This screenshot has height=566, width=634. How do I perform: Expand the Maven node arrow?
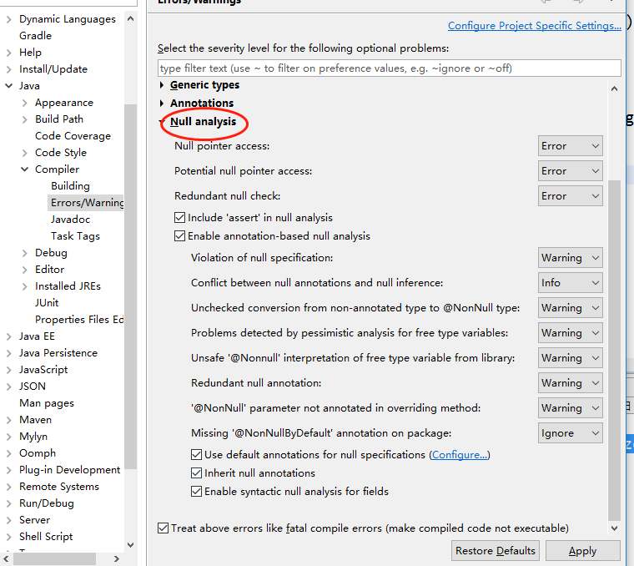(x=8, y=420)
